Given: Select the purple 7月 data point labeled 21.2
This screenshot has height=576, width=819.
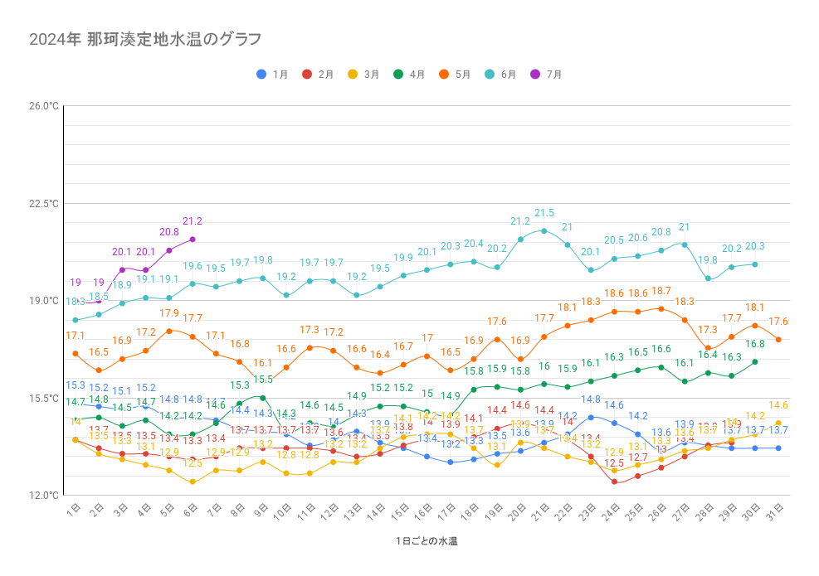Looking at the screenshot, I should click(193, 240).
